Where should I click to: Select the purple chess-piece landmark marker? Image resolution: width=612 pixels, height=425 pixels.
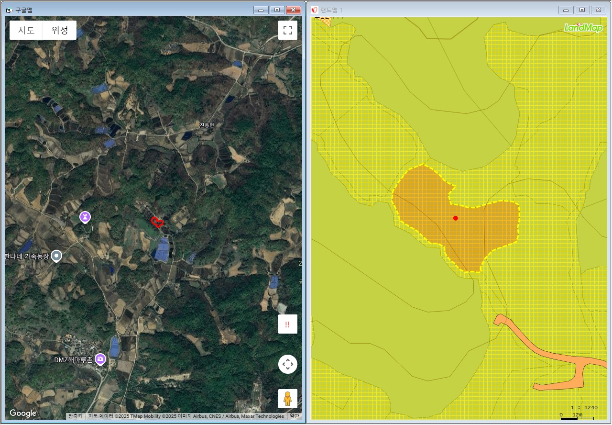(85, 217)
